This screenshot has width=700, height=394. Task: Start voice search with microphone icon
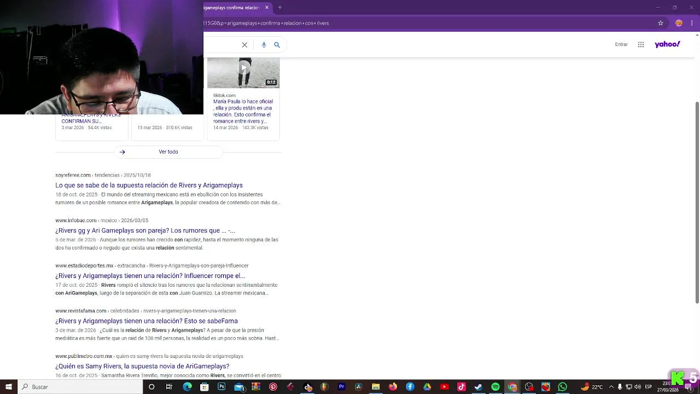[264, 45]
